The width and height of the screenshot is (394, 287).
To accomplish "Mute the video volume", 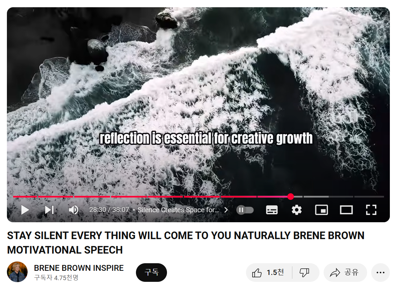I will pos(73,210).
